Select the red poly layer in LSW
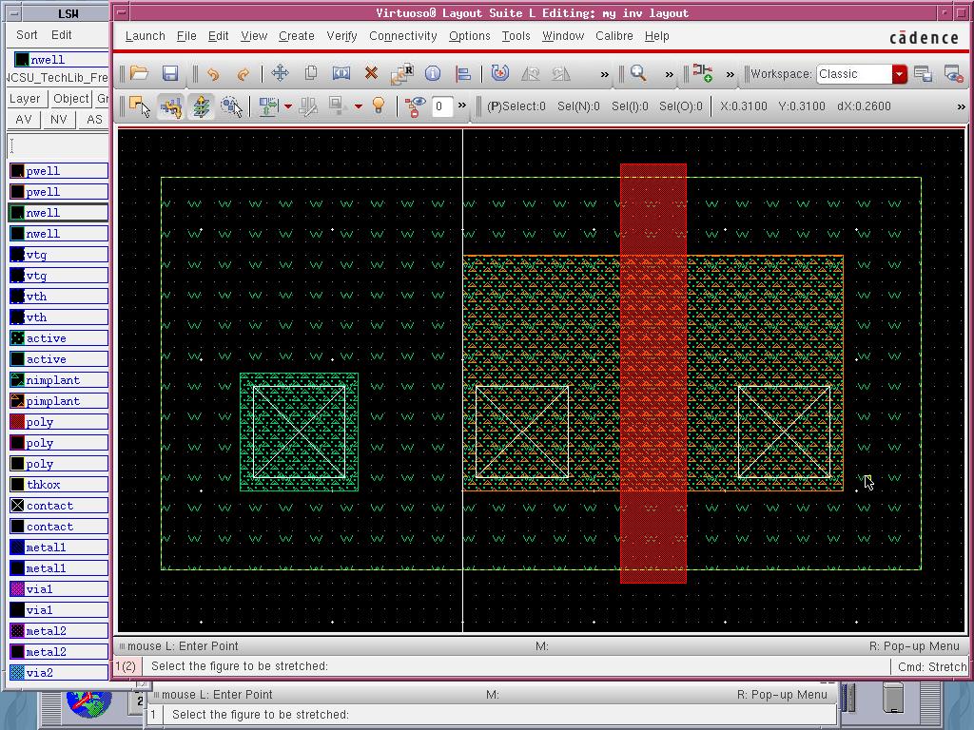974x730 pixels. coord(59,422)
